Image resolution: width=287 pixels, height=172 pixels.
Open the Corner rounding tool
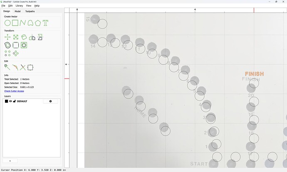[x=16, y=45]
